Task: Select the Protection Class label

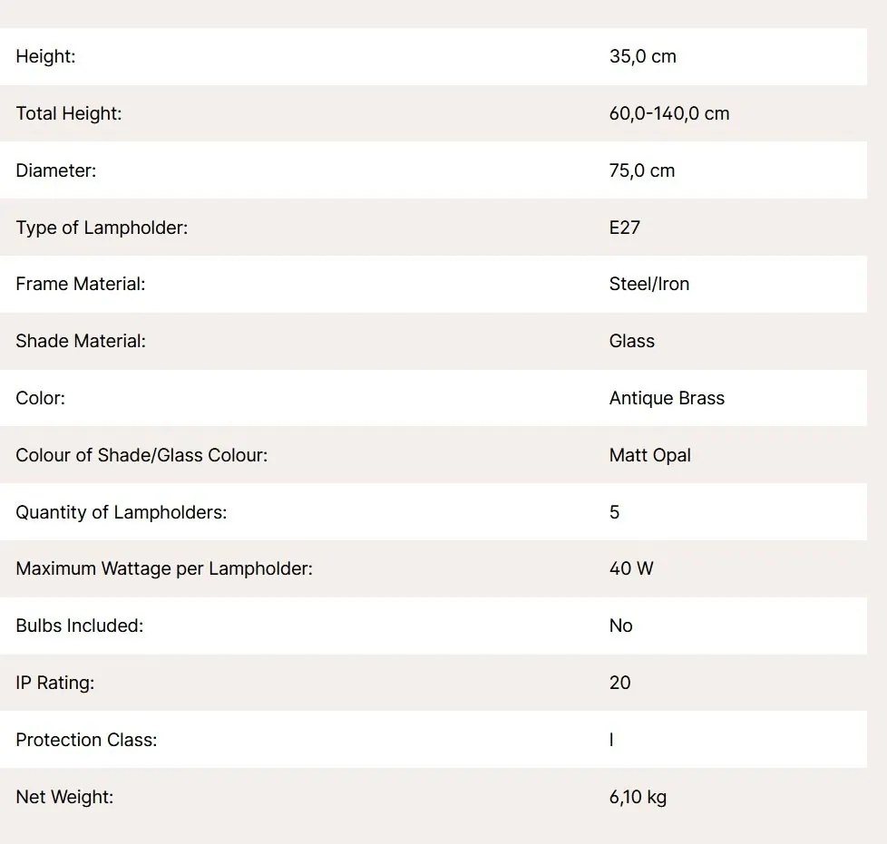Action: tap(86, 740)
